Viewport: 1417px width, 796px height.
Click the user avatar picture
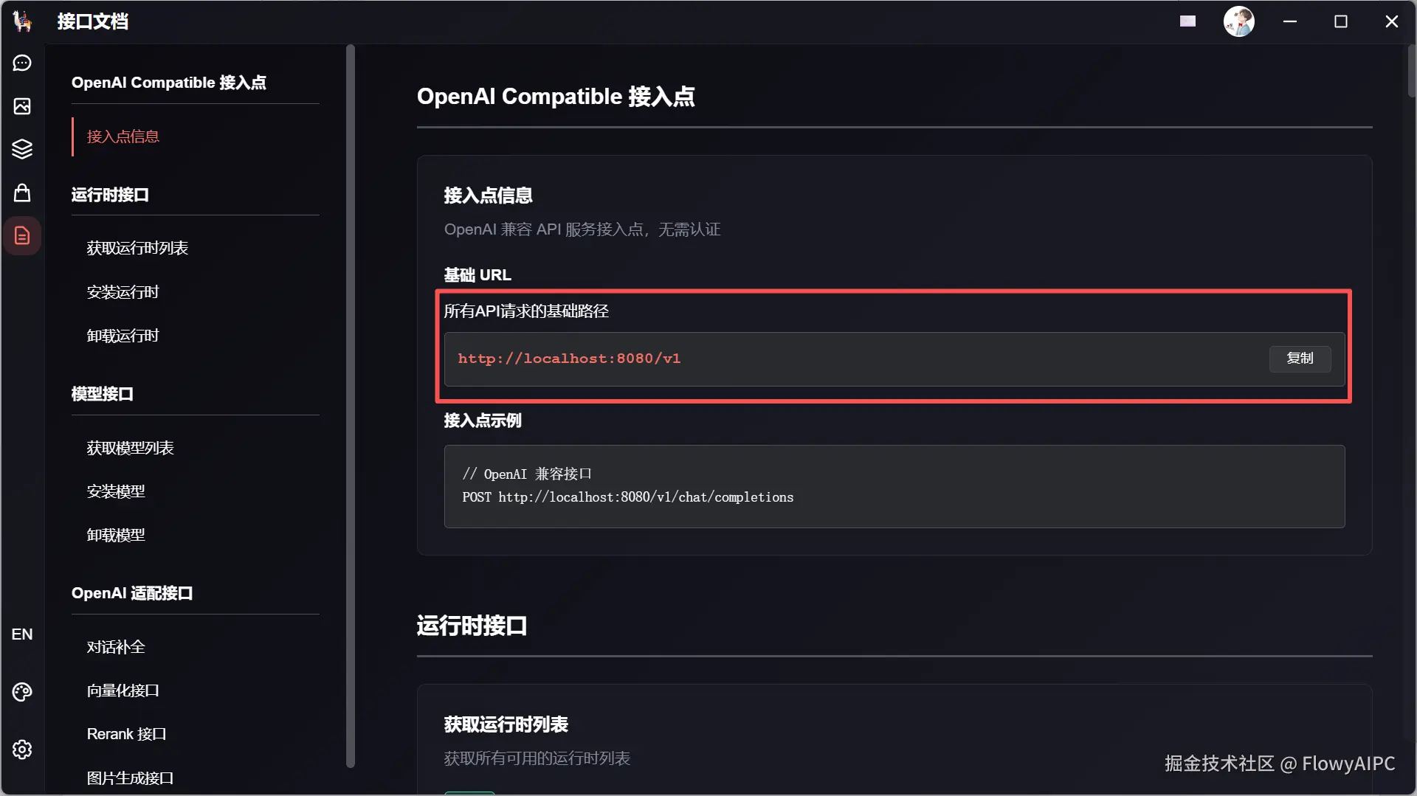[1238, 21]
